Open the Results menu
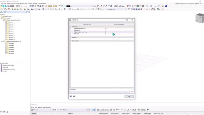204x115 pixels. tap(22, 4)
